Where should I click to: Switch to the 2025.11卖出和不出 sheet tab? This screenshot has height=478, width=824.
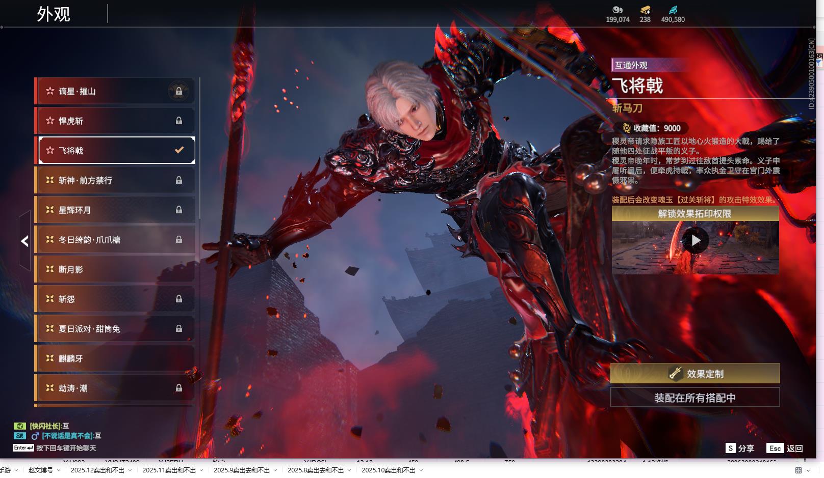tap(169, 470)
